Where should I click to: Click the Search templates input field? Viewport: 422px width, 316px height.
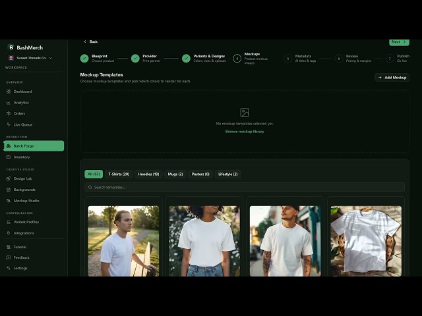245,187
